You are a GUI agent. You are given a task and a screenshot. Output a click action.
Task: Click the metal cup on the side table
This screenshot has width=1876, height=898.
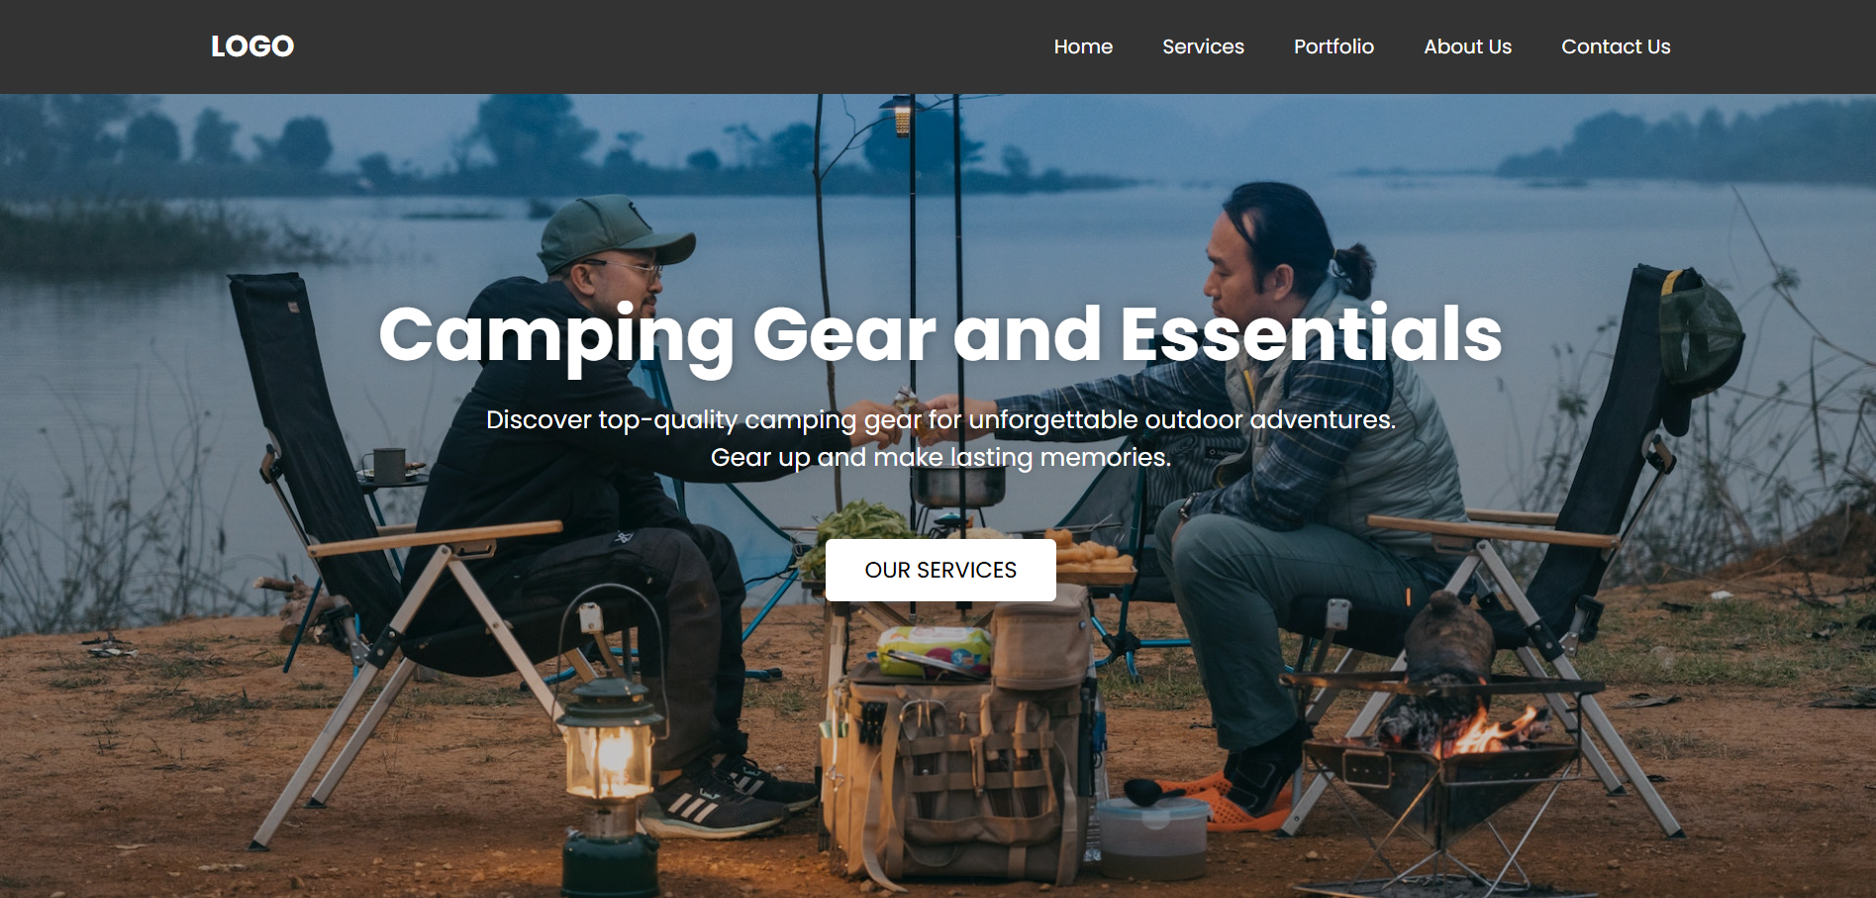click(x=387, y=465)
